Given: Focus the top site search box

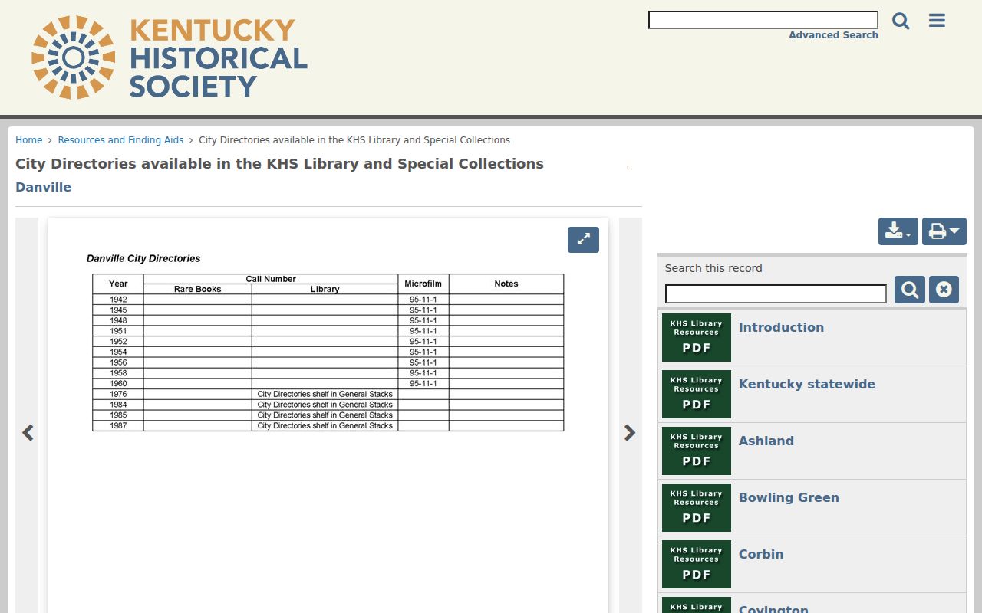Looking at the screenshot, I should tap(763, 20).
